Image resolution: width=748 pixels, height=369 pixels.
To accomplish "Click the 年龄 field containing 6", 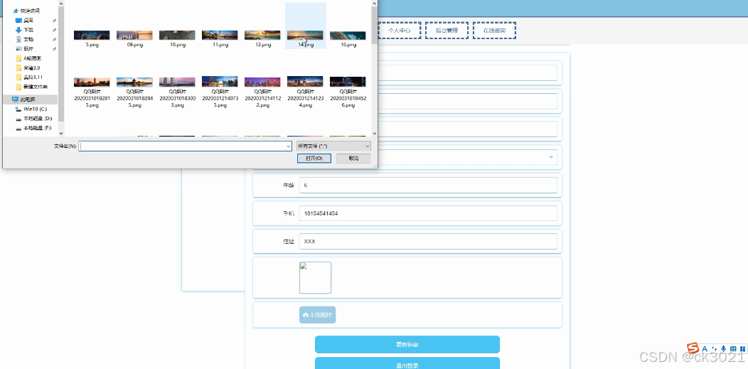I will (428, 185).
